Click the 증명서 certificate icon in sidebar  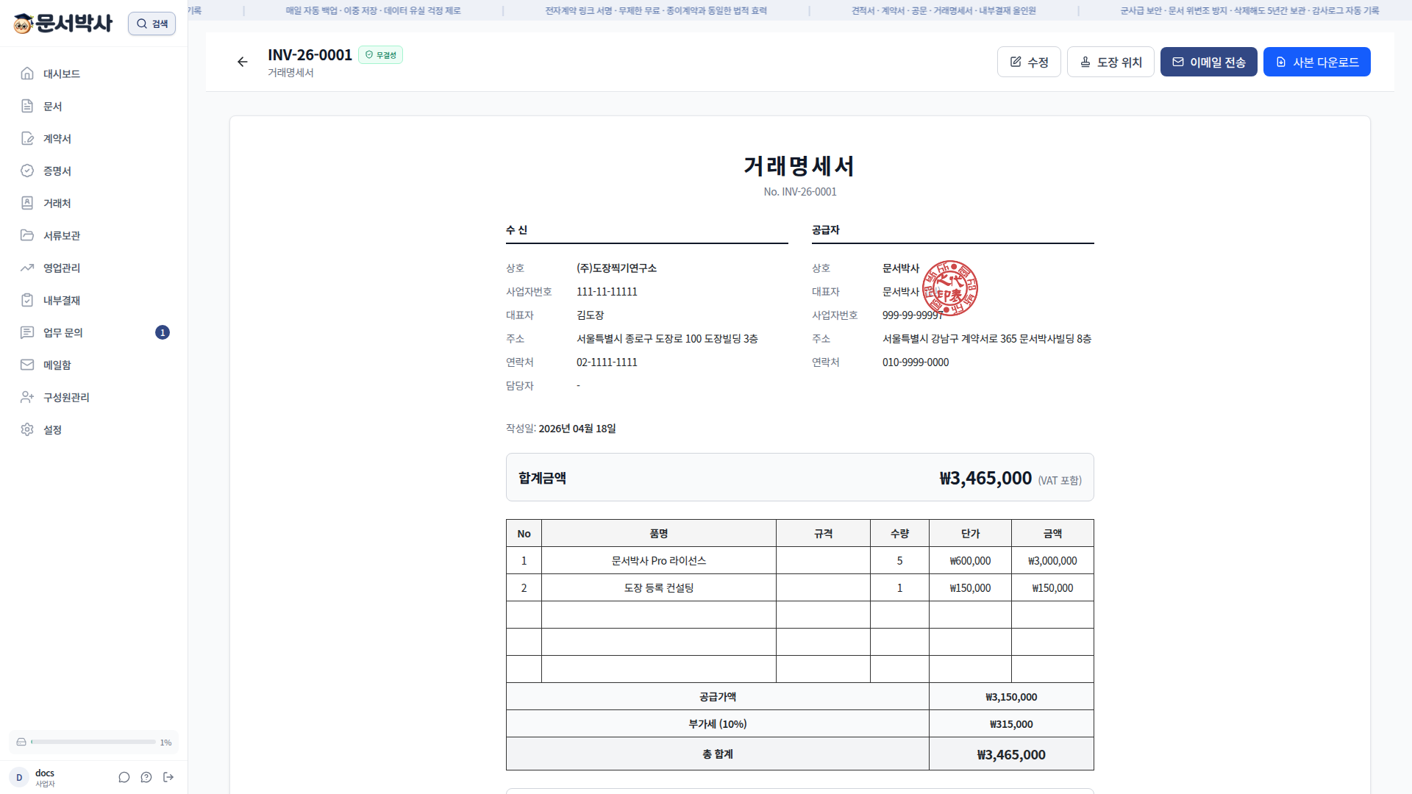27,171
